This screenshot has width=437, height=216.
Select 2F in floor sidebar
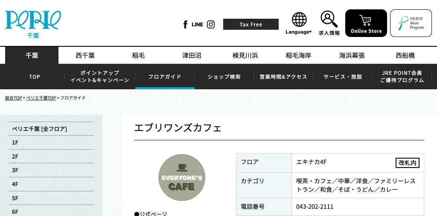[x=51, y=156]
